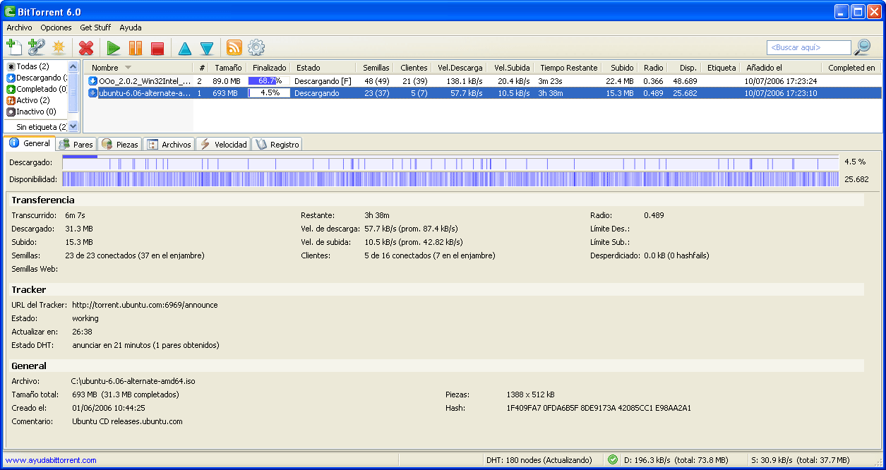The height and width of the screenshot is (470, 886).
Task: Click the BitTorrent logo in the title bar
Action: (x=11, y=11)
